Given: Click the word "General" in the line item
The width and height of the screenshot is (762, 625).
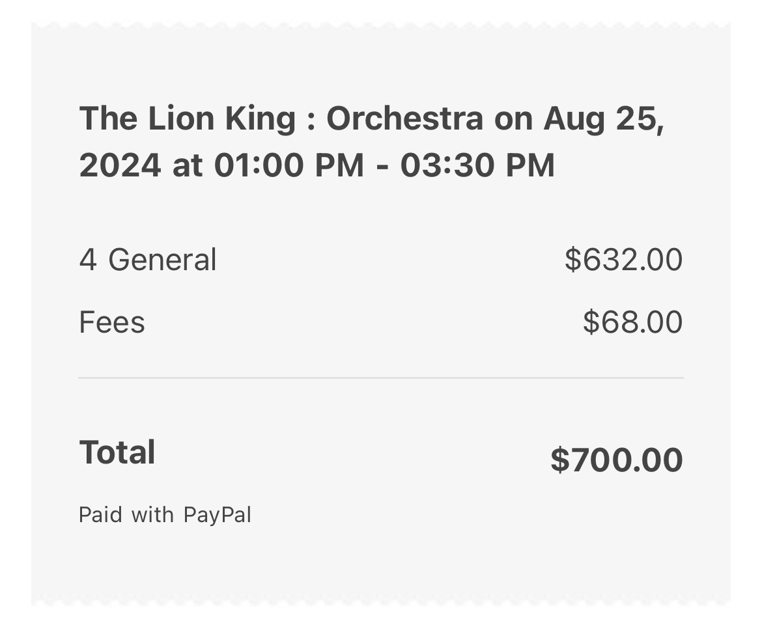Looking at the screenshot, I should pyautogui.click(x=162, y=260).
